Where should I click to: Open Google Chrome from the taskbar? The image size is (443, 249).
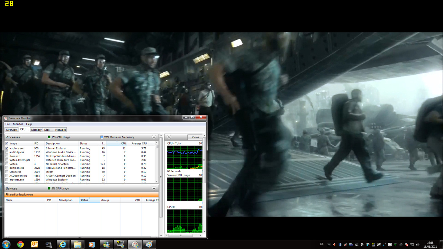click(20, 245)
